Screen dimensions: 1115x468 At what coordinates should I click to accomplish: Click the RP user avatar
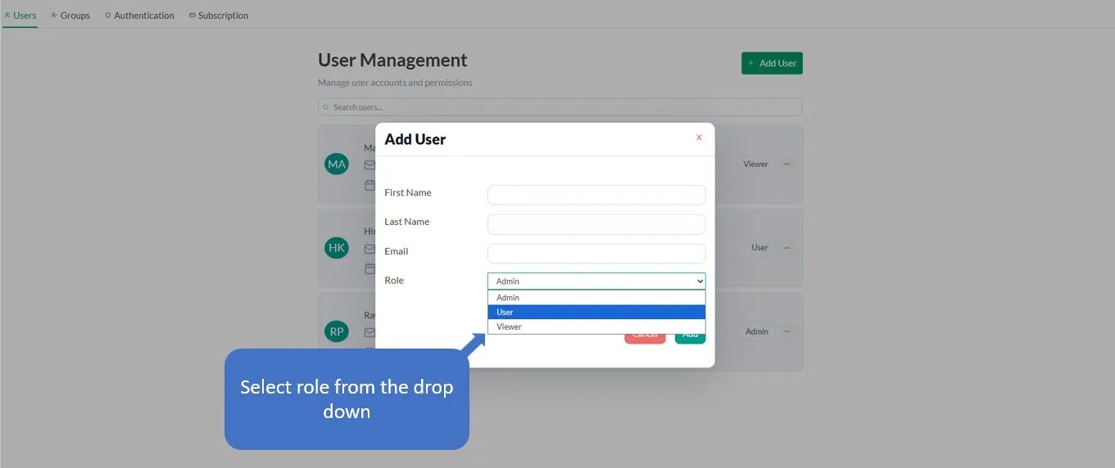click(337, 331)
